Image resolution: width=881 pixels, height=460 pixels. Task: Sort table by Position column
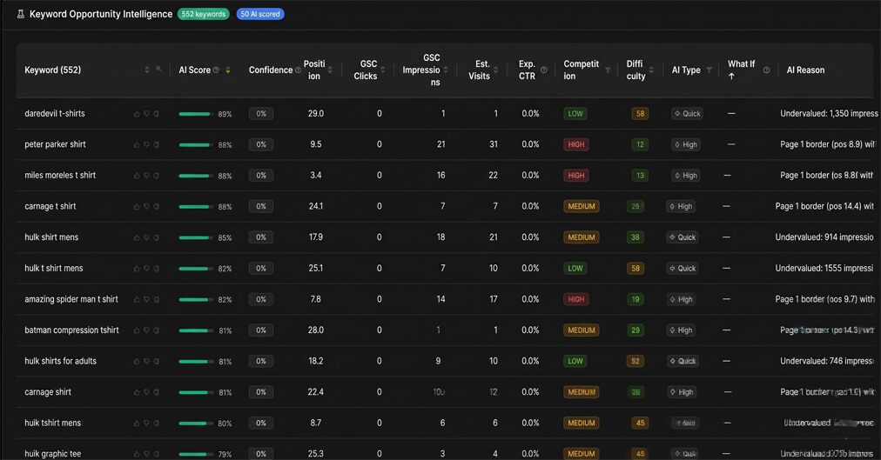tap(330, 70)
